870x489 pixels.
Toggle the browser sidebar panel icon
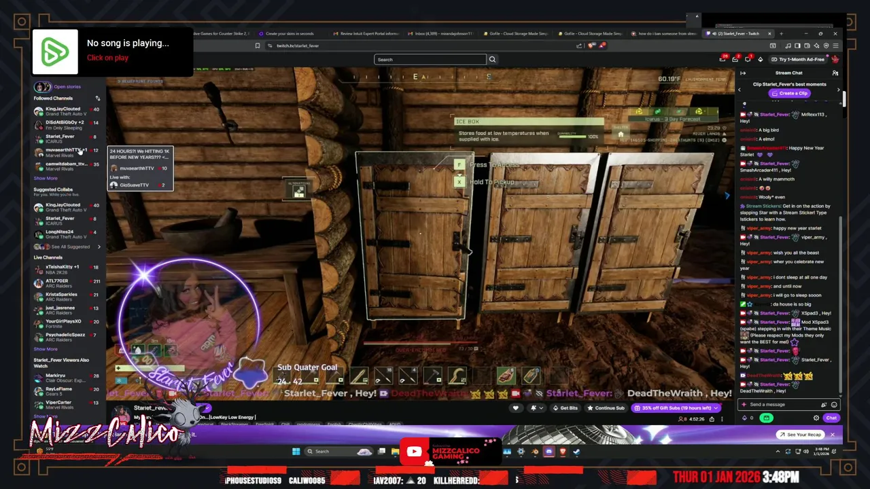797,46
